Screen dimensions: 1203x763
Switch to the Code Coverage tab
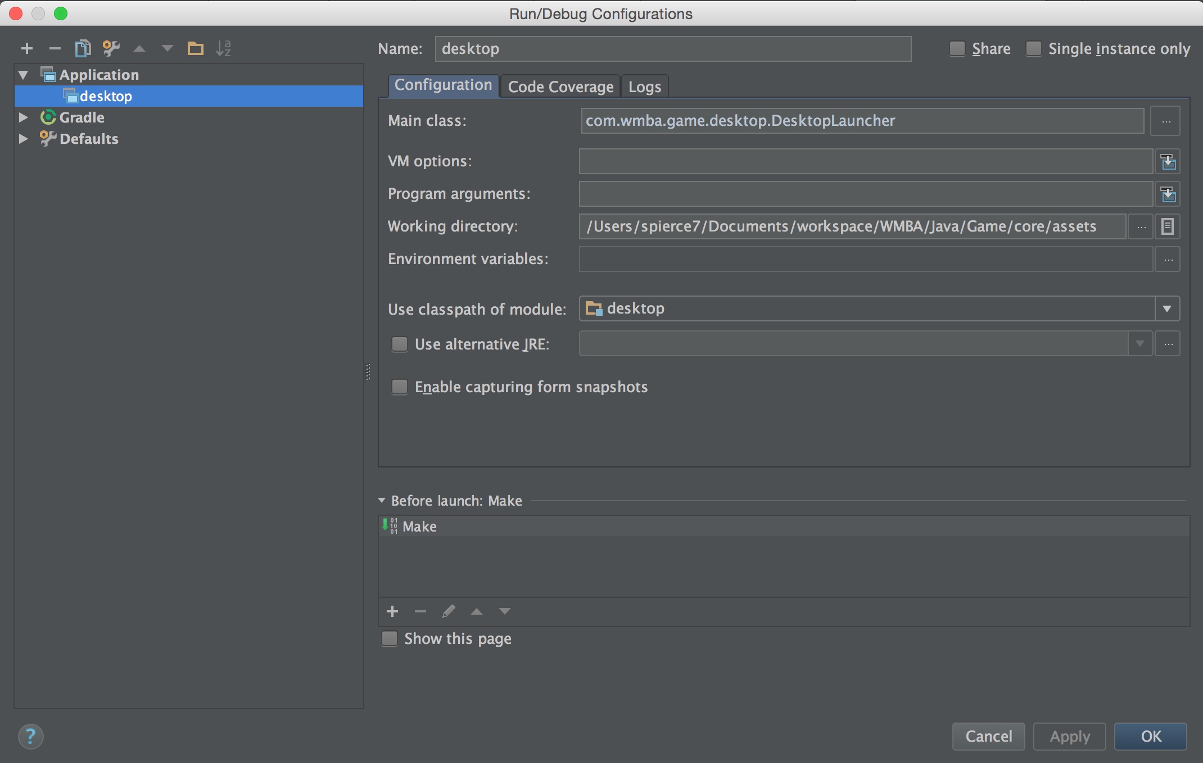pos(559,86)
